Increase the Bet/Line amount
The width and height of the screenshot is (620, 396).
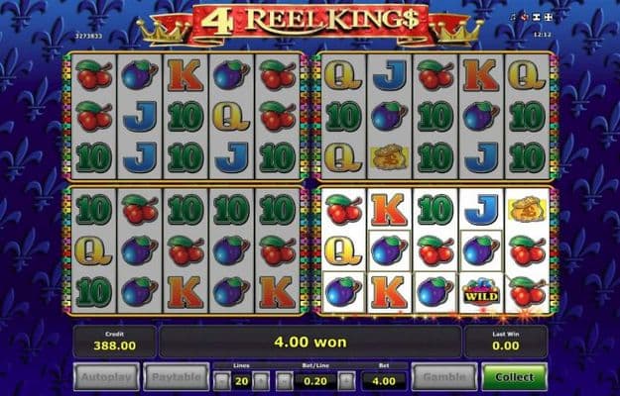346,381
